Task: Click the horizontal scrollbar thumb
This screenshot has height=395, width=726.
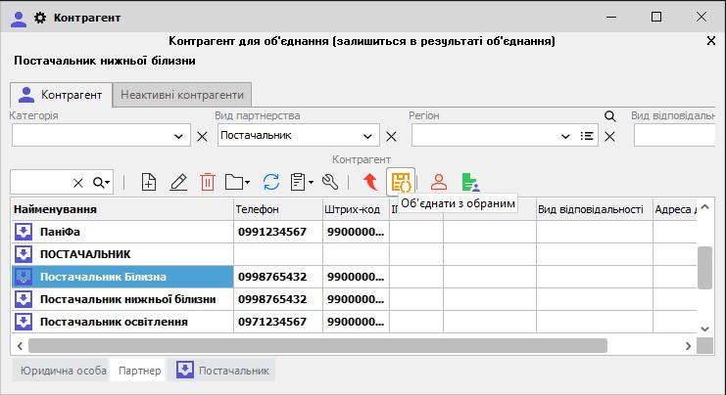Action: [317, 345]
